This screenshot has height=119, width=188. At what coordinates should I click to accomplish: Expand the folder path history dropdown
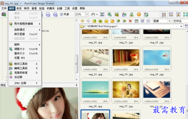[x=181, y=26]
